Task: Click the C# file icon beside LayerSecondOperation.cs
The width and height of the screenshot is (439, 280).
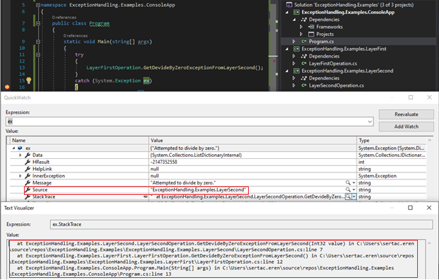Action: (x=304, y=86)
